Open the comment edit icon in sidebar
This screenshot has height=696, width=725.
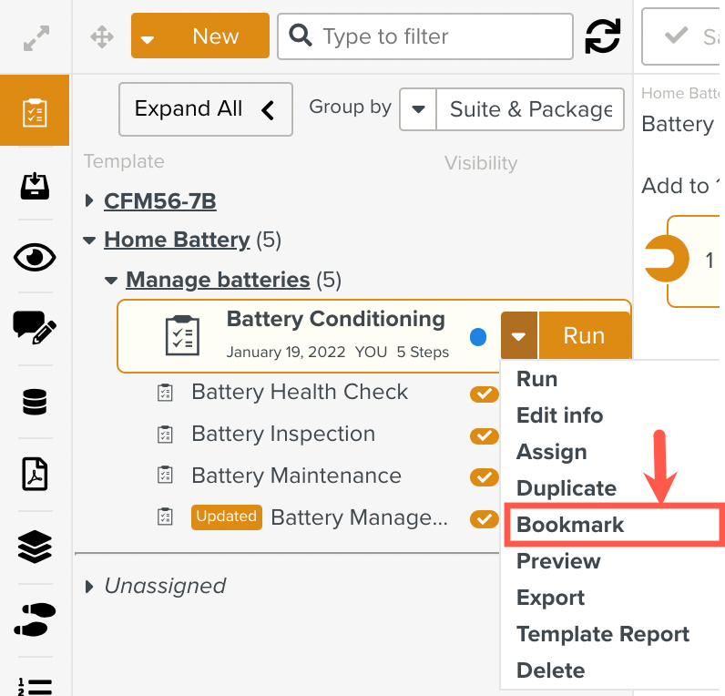(x=35, y=328)
